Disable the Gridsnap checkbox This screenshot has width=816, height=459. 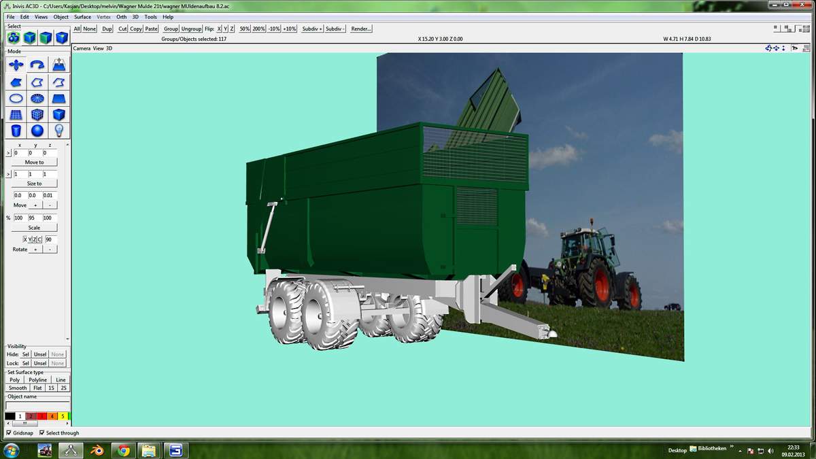tap(9, 432)
